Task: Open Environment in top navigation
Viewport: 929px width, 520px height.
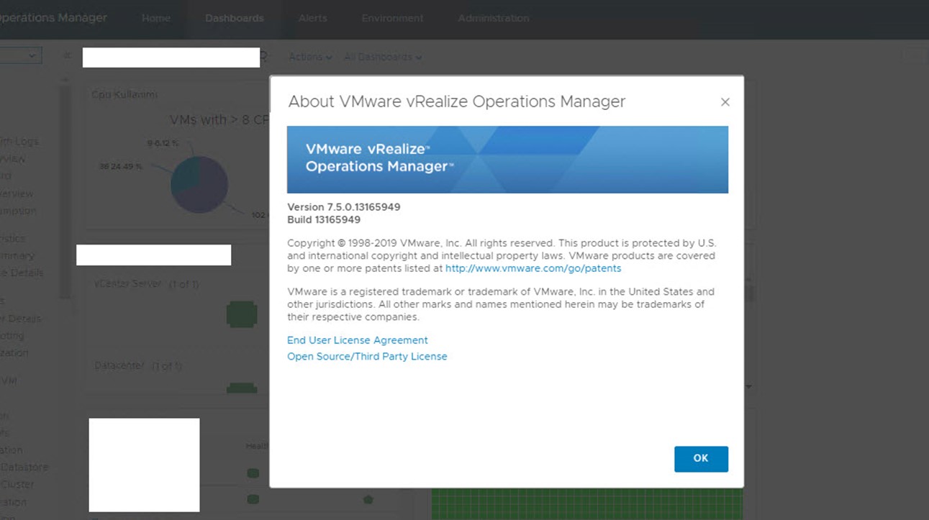Action: 392,18
